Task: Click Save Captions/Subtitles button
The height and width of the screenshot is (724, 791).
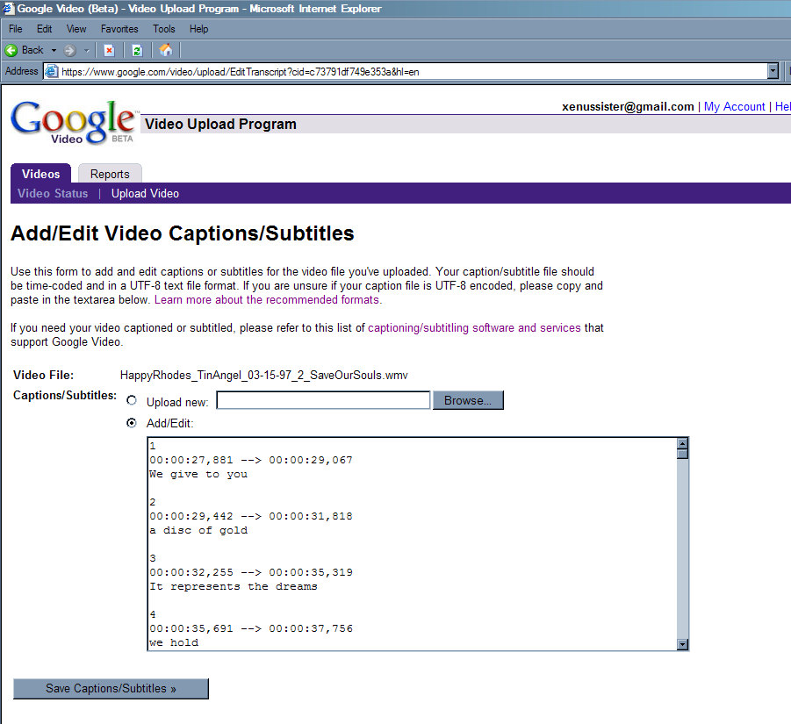Action: [x=111, y=689]
